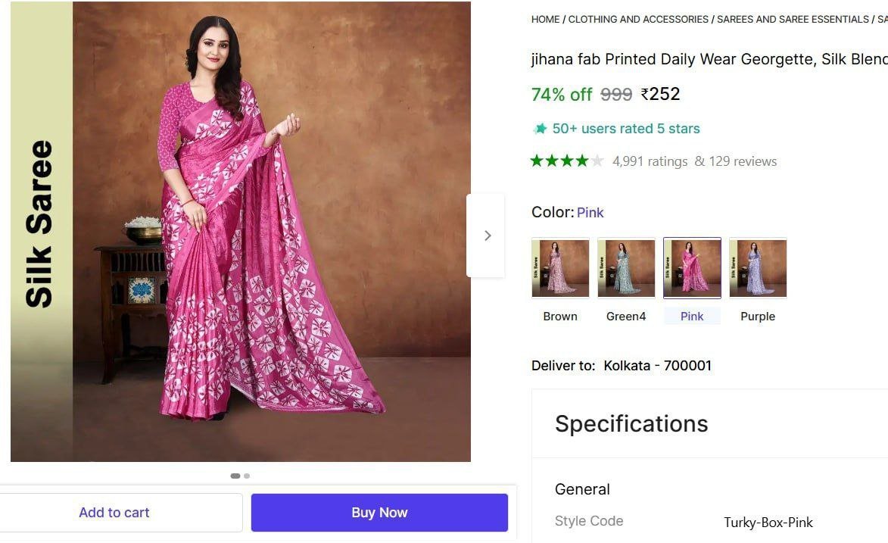Screen dimensions: 888x543
Task: View the 4,991 ratings link
Action: pos(650,161)
